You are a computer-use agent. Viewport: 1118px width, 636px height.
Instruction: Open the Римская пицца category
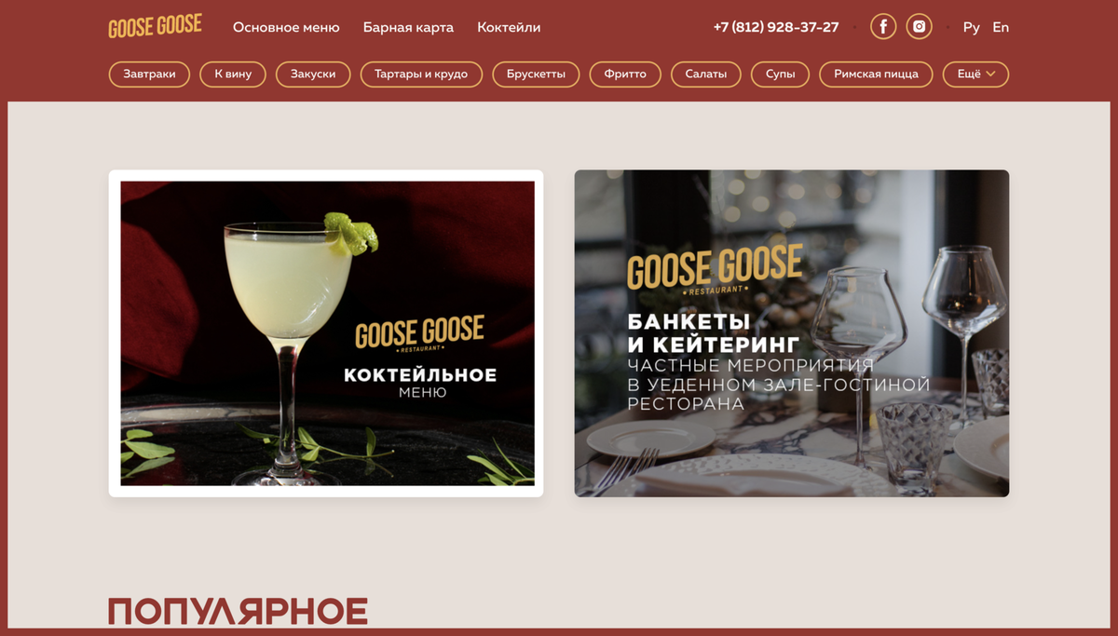coord(876,74)
